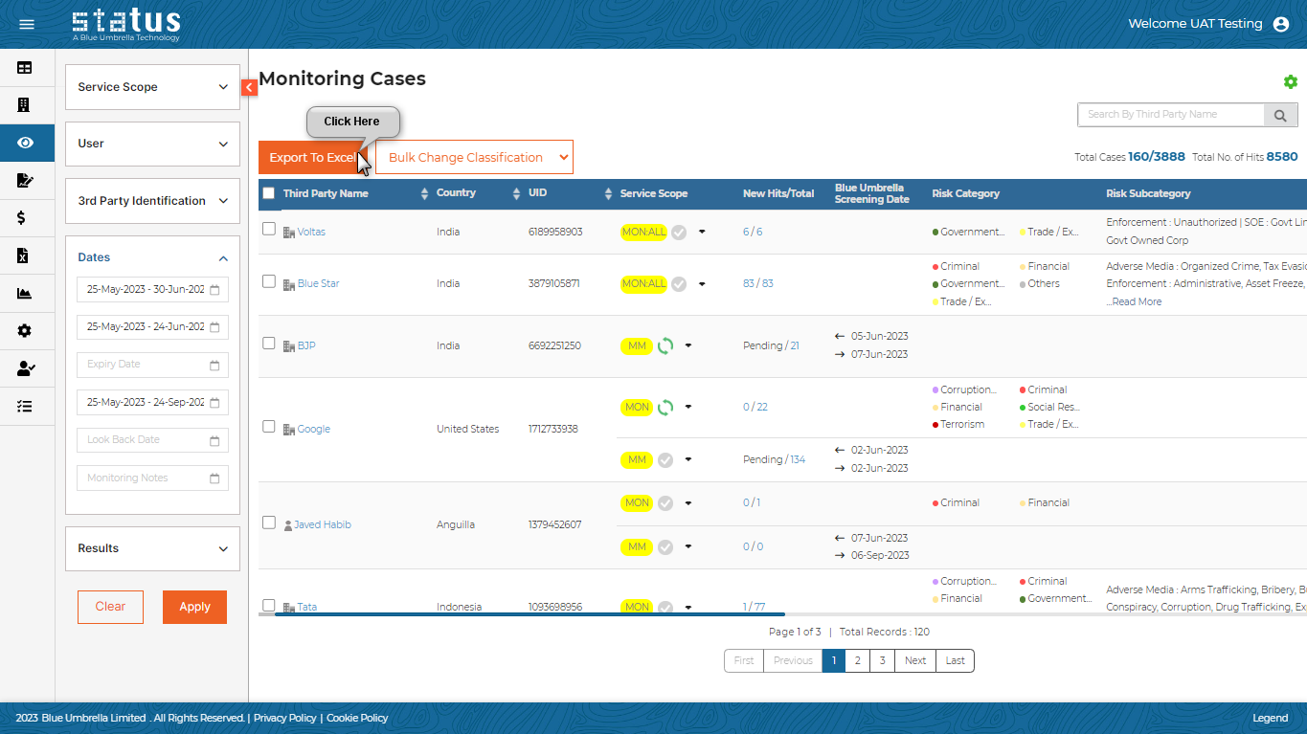Click the green settings gear icon
This screenshot has width=1307, height=734.
coord(1290,82)
